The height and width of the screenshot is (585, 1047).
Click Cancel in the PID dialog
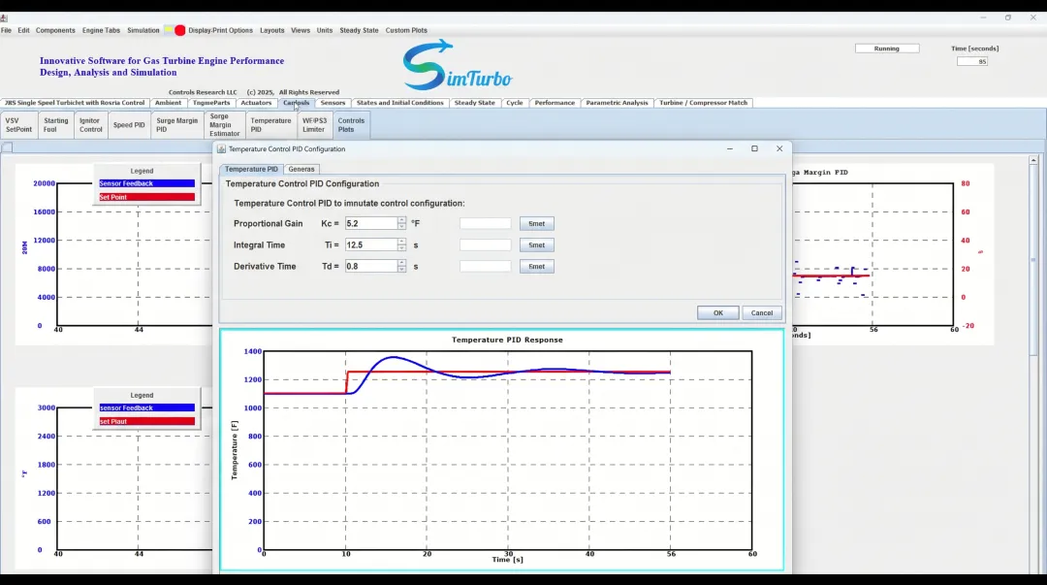point(762,313)
